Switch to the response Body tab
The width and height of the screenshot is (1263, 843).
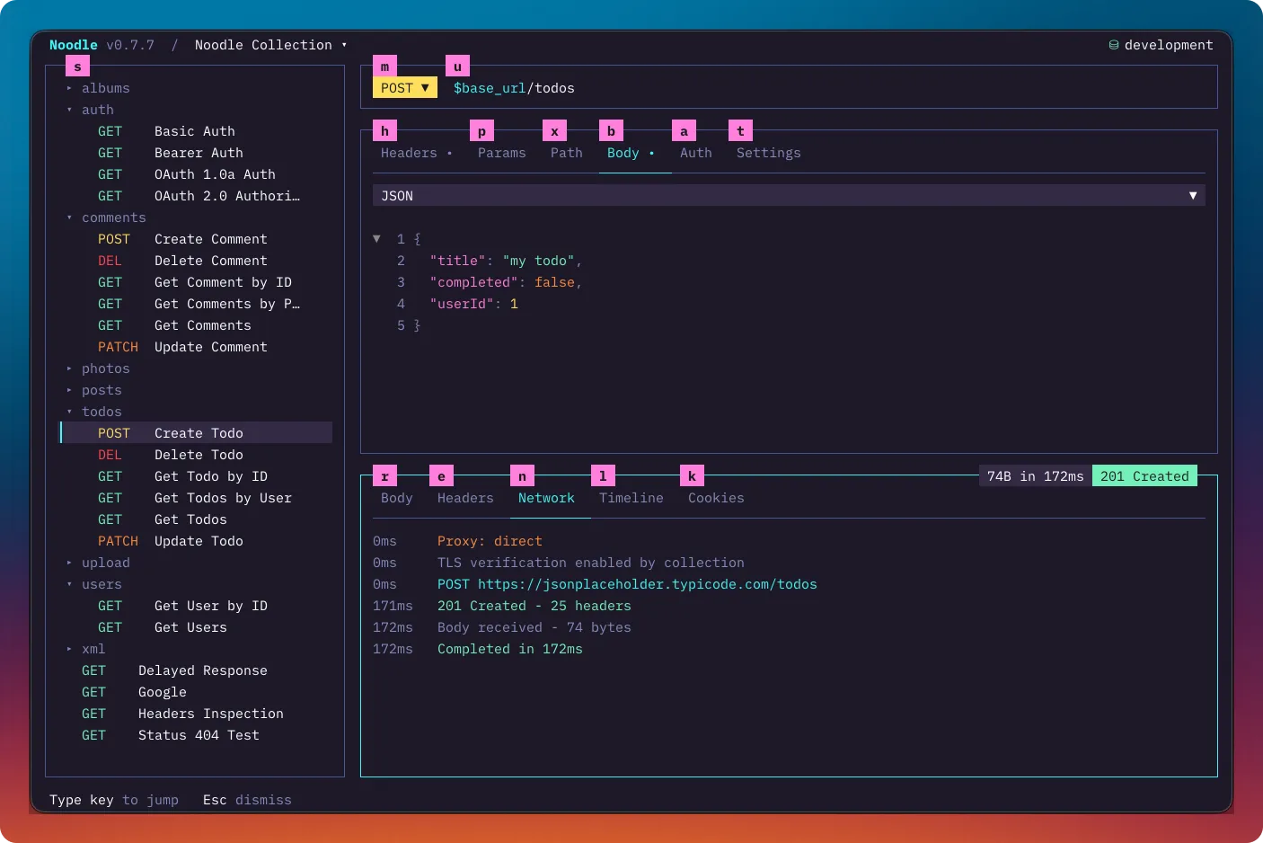(397, 498)
